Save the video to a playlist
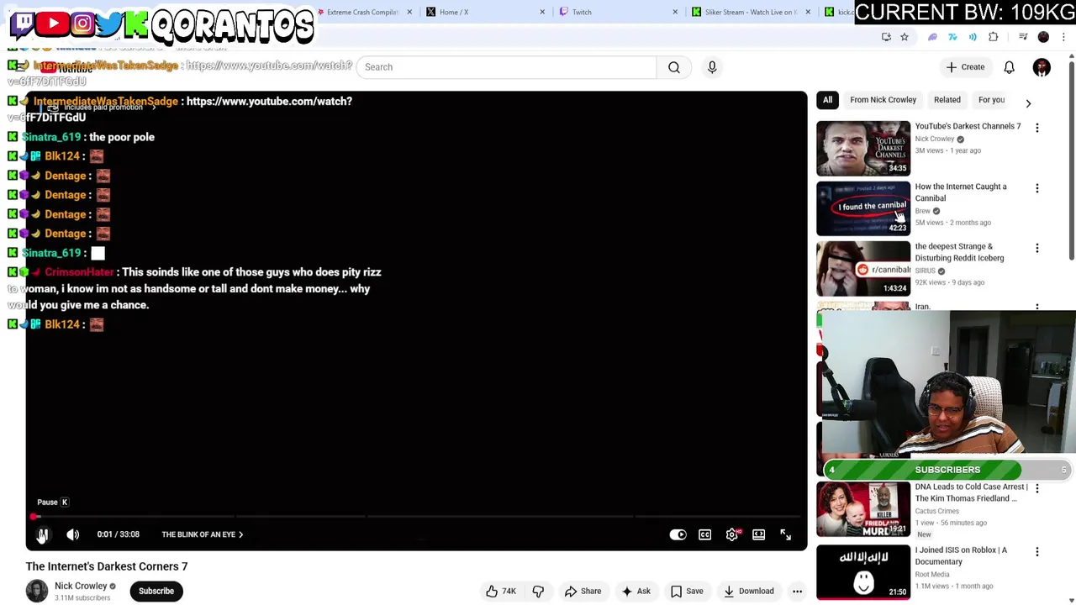This screenshot has width=1076, height=605. pos(687,591)
